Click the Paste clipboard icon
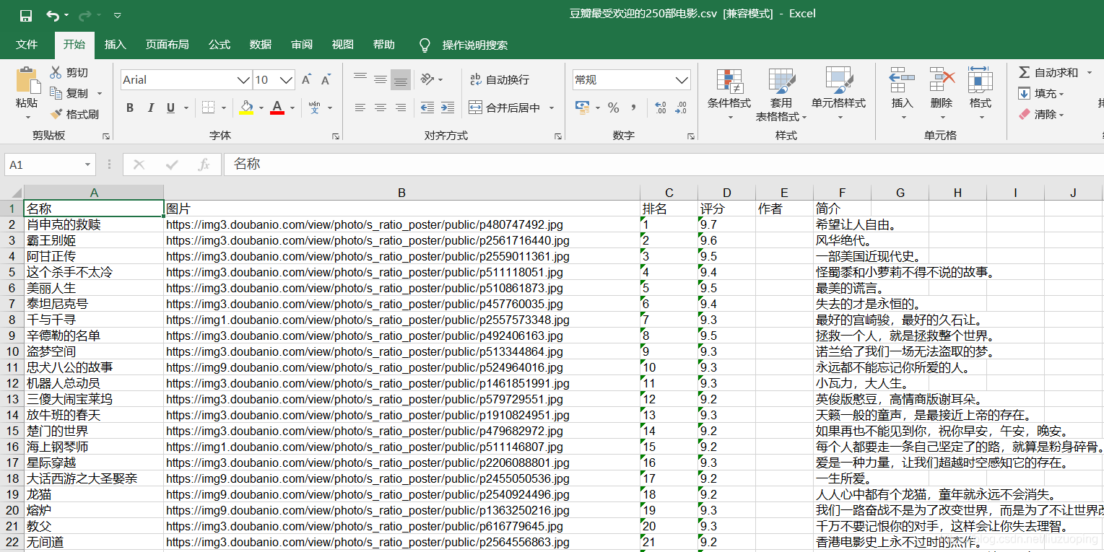1104x552 pixels. point(27,80)
